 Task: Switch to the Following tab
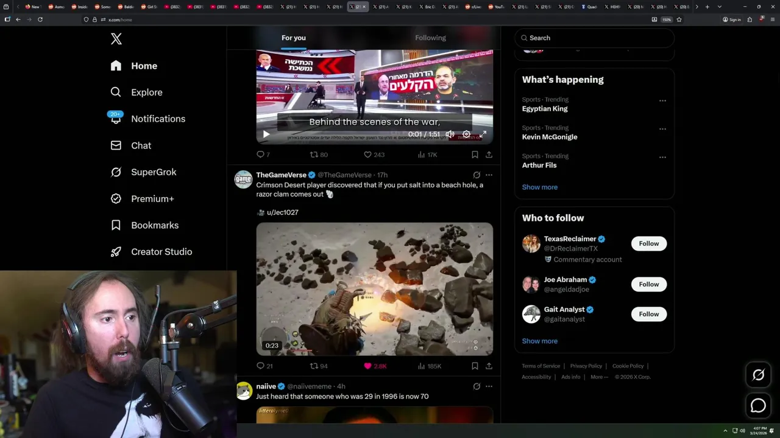pyautogui.click(x=430, y=38)
